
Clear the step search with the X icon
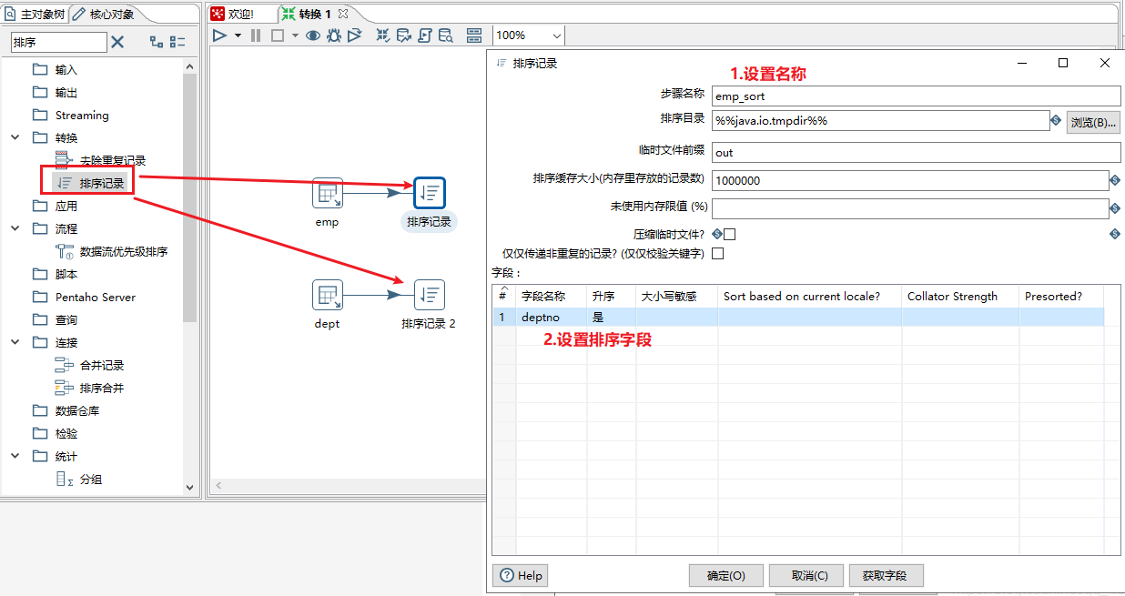[117, 42]
